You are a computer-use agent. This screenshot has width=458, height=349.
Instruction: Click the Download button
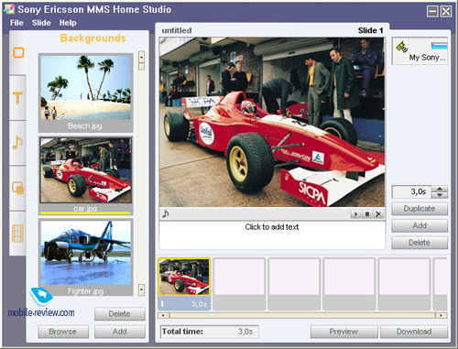pyautogui.click(x=414, y=332)
